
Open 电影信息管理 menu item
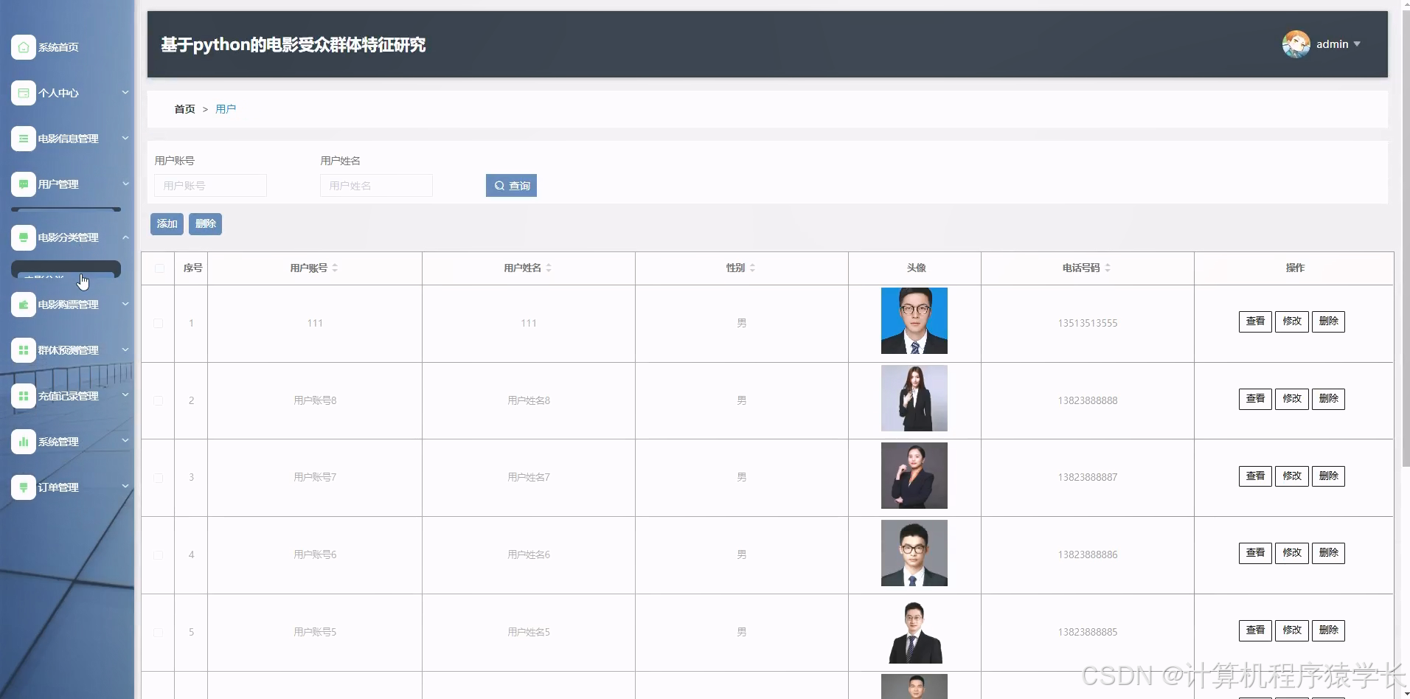(68, 139)
